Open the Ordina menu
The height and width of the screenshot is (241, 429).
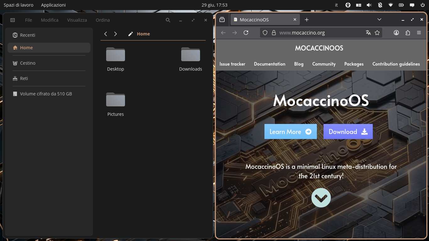pyautogui.click(x=103, y=20)
